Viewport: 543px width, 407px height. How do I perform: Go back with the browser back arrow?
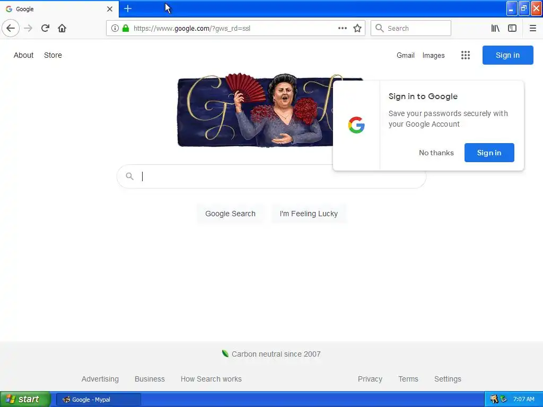pos(11,28)
